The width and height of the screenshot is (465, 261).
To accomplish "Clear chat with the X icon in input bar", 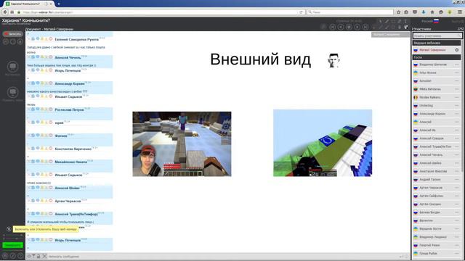I will [44, 256].
